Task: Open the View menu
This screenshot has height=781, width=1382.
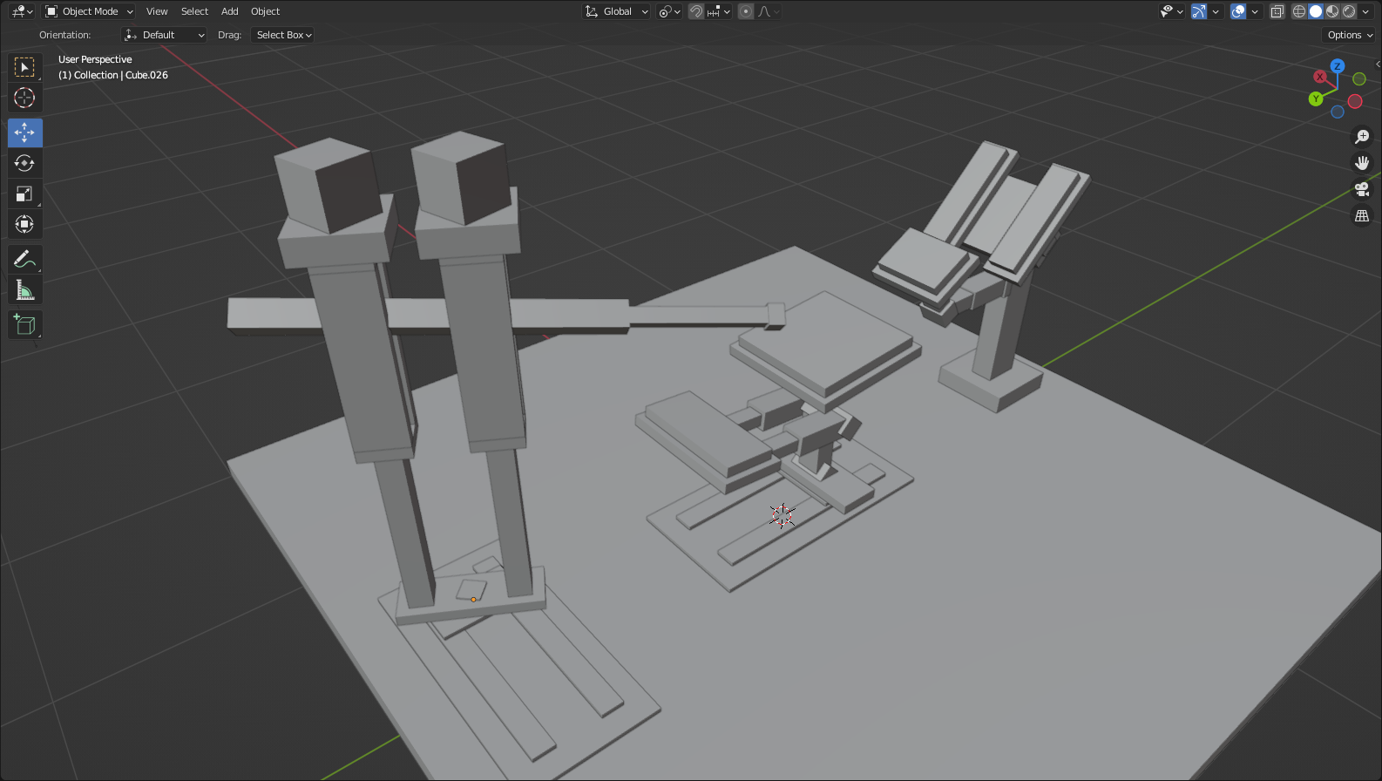Action: coord(157,11)
